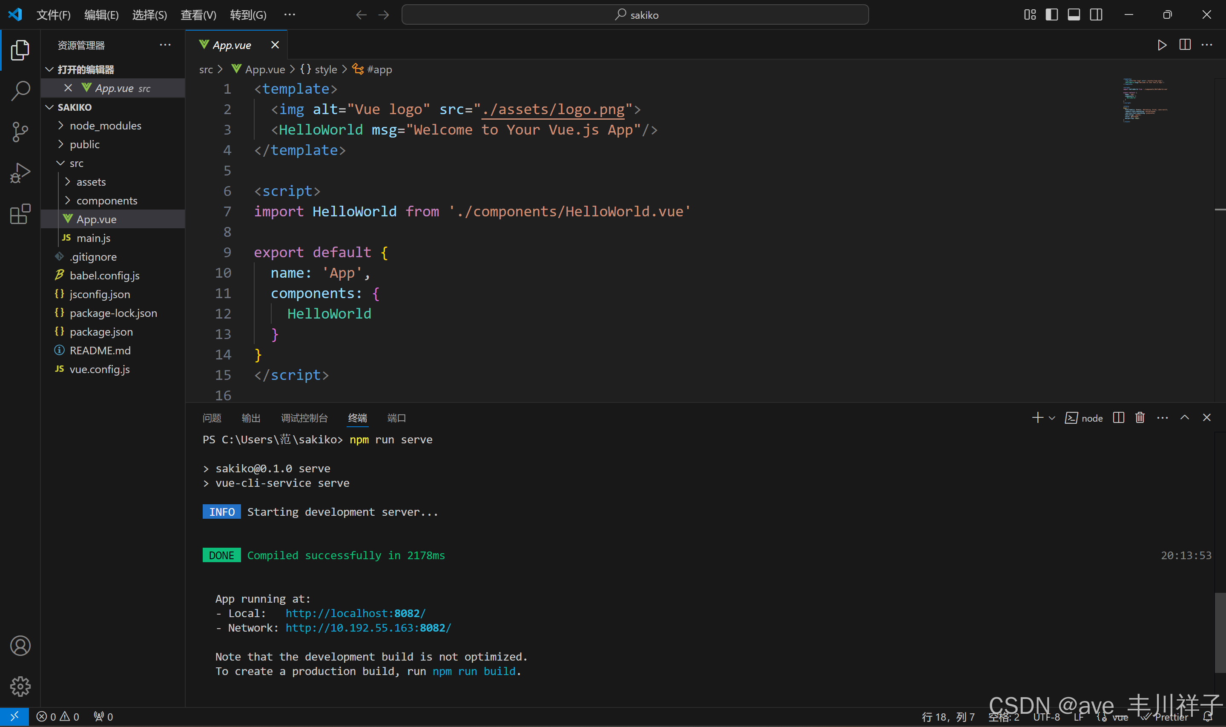Viewport: 1226px width, 727px height.
Task: Open the Search view in activity bar
Action: (20, 91)
